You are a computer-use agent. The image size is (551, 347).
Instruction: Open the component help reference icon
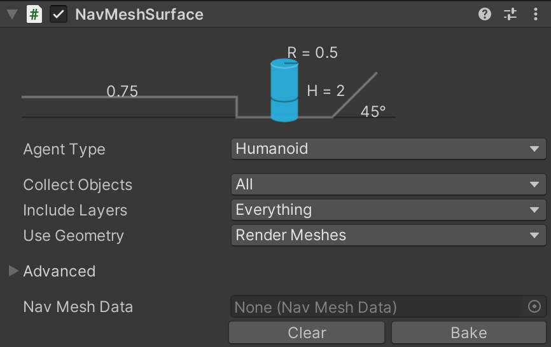[485, 14]
